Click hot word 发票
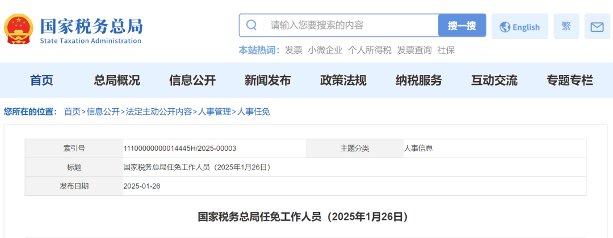613x238 pixels. point(293,50)
